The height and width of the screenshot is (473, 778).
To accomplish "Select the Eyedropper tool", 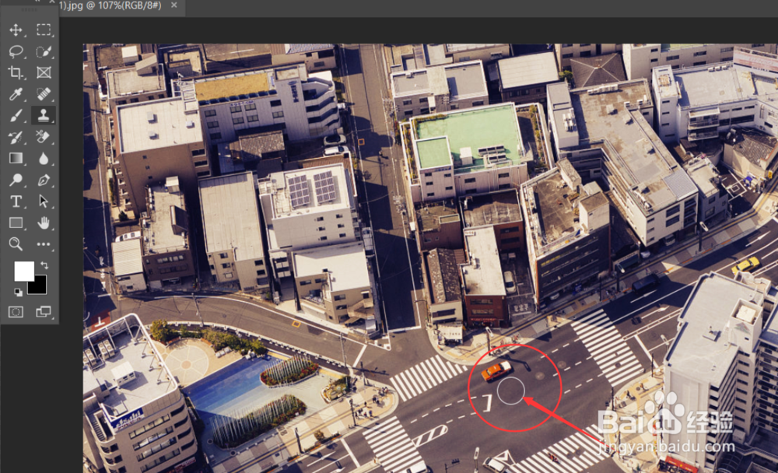I will (x=16, y=94).
